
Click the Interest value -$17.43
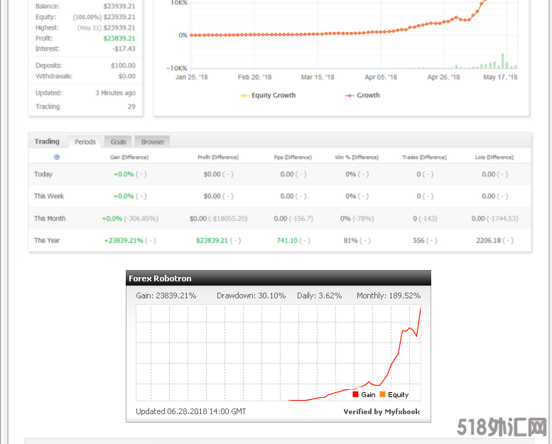coord(124,48)
